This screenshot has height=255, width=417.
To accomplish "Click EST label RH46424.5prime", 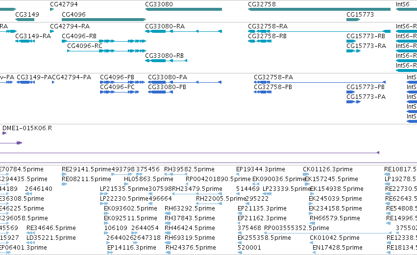I will [190, 228].
